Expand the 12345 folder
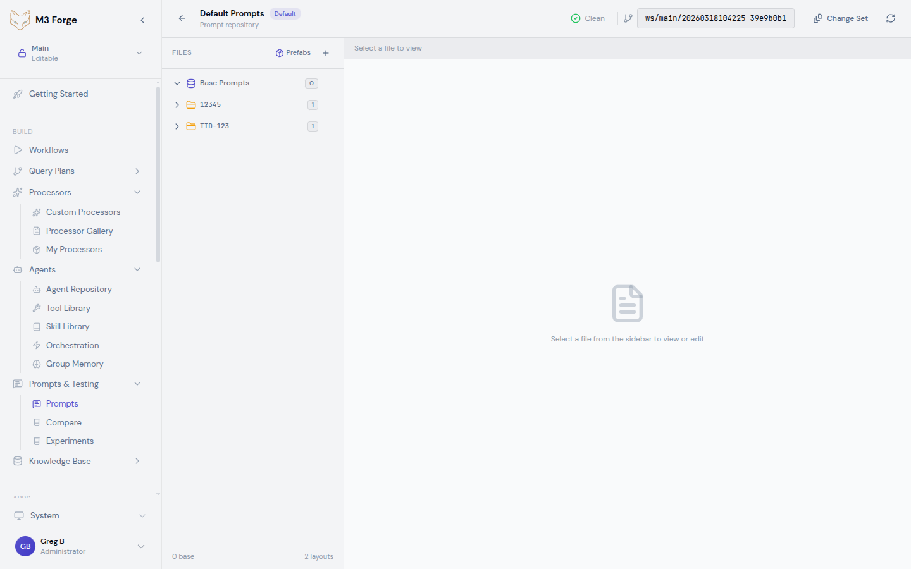911x569 pixels. coord(177,105)
